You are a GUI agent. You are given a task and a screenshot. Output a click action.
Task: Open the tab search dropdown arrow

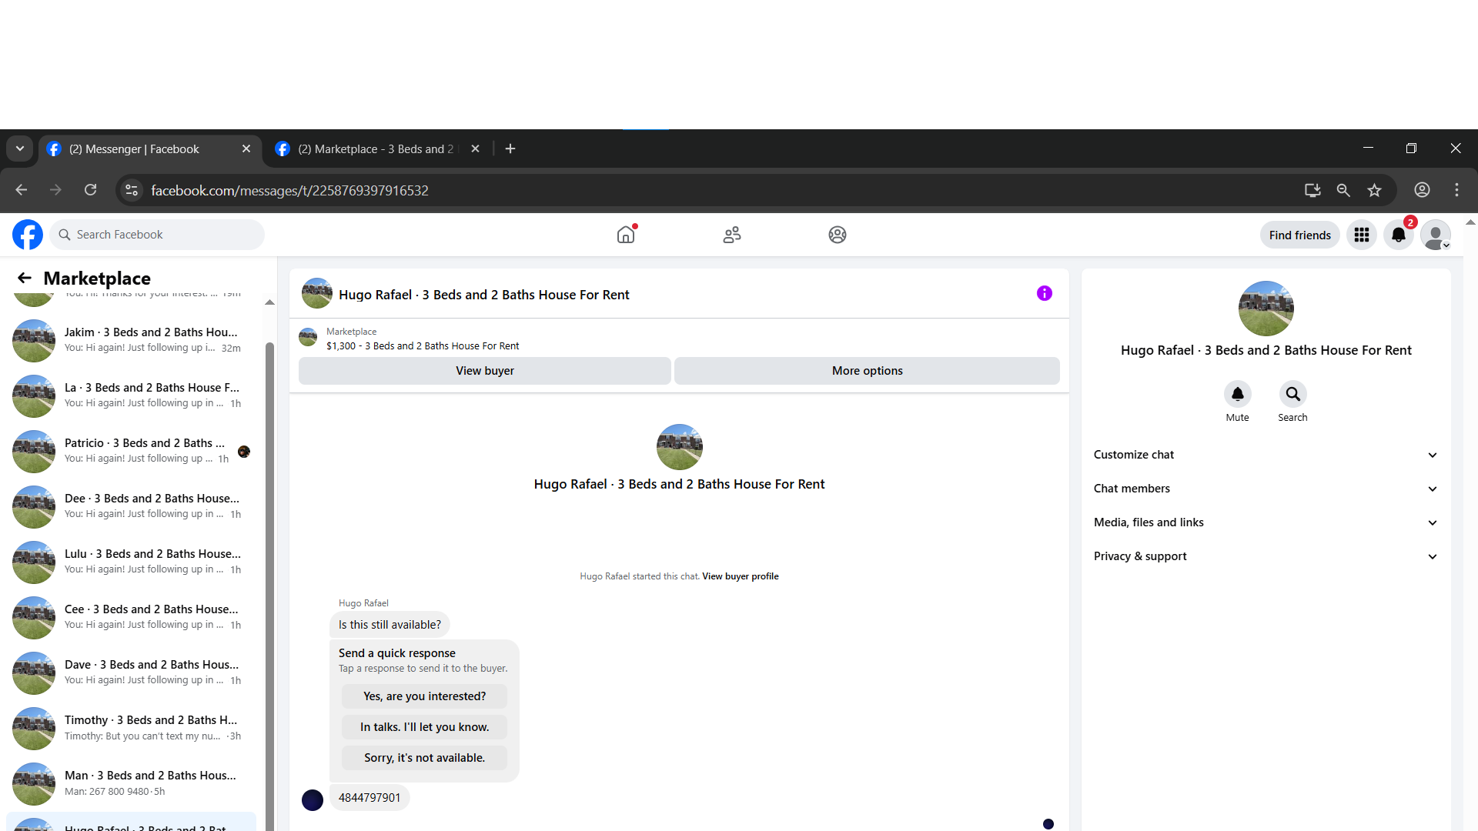point(20,149)
